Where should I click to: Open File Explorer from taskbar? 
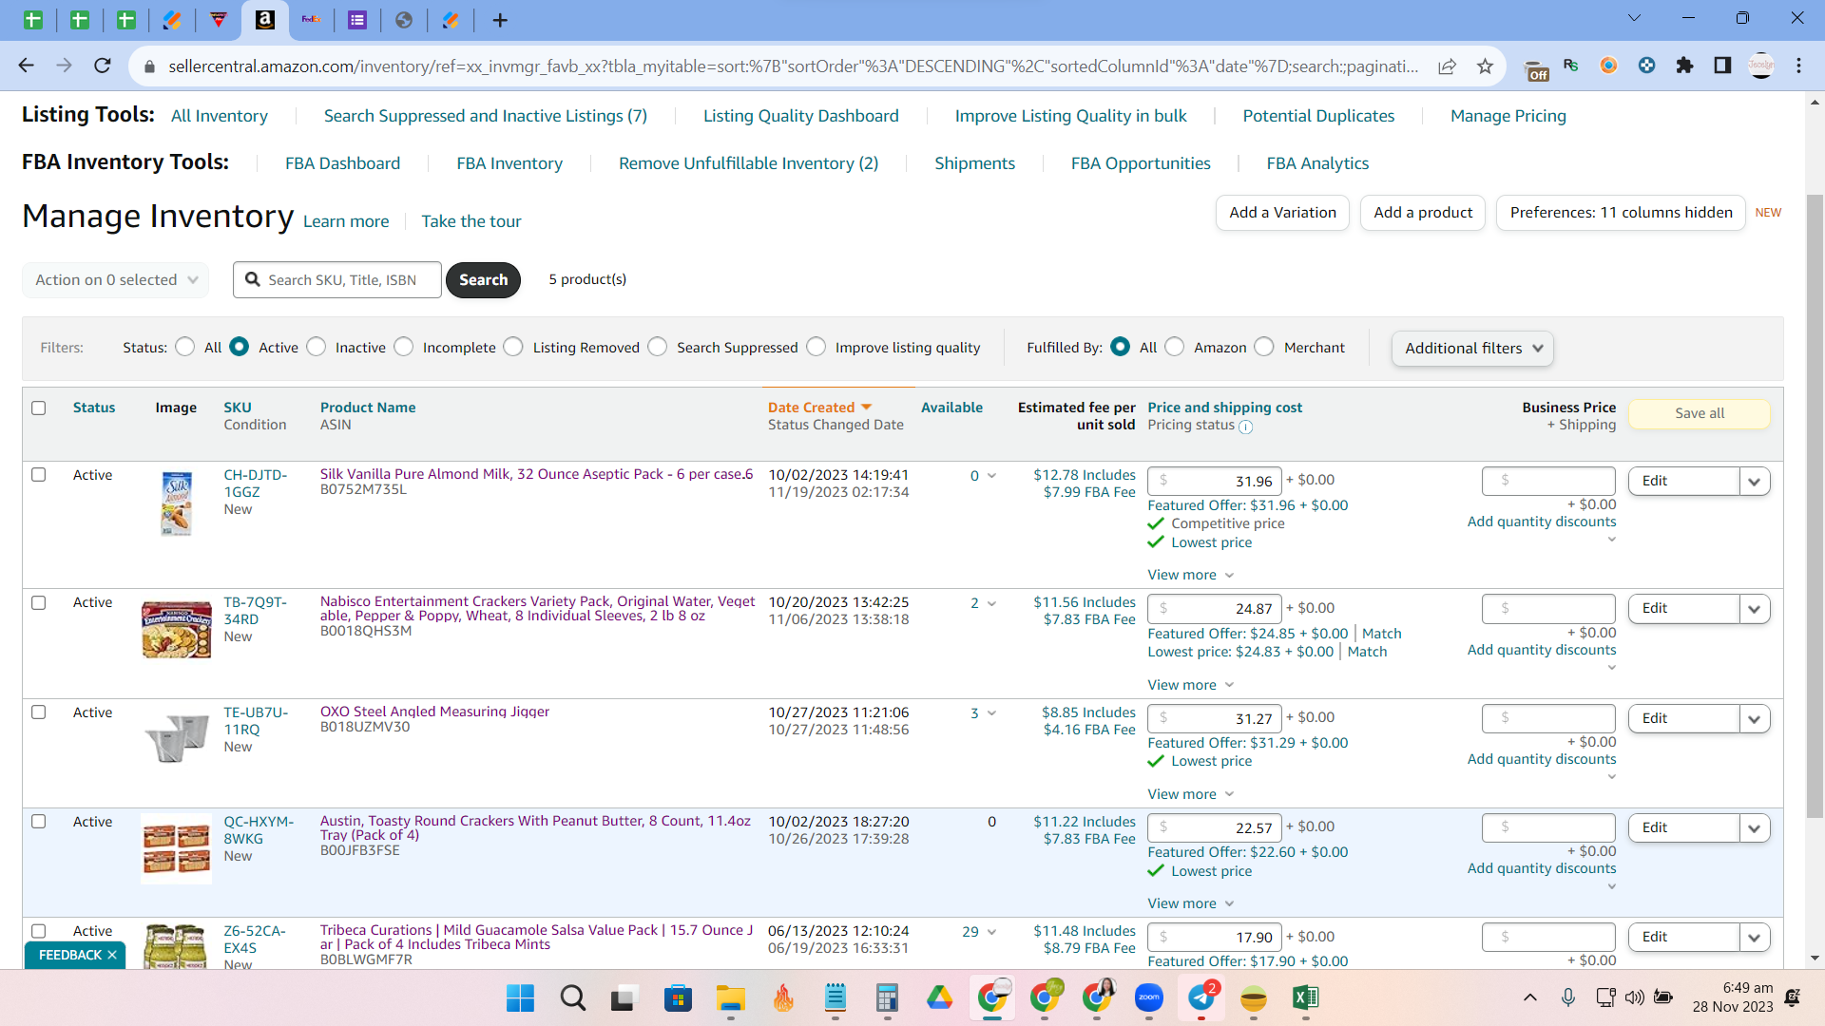click(730, 997)
